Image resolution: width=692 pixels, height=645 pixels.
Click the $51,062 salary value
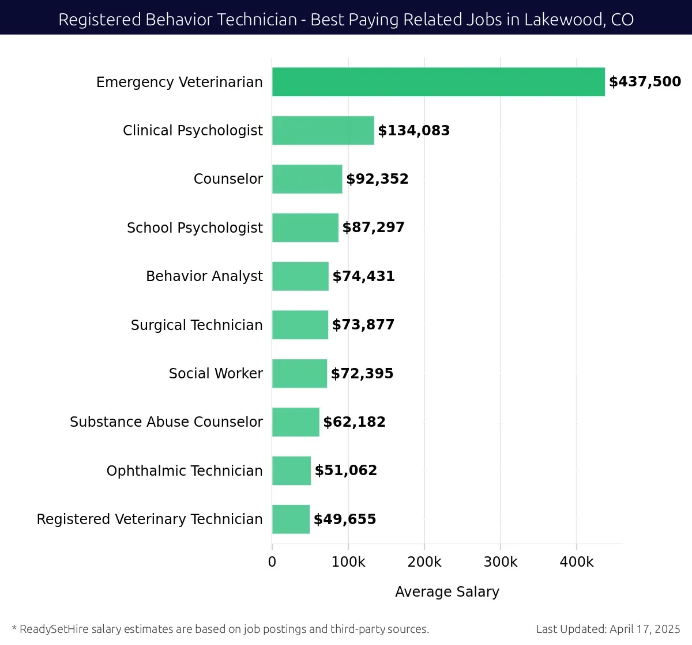tap(346, 471)
